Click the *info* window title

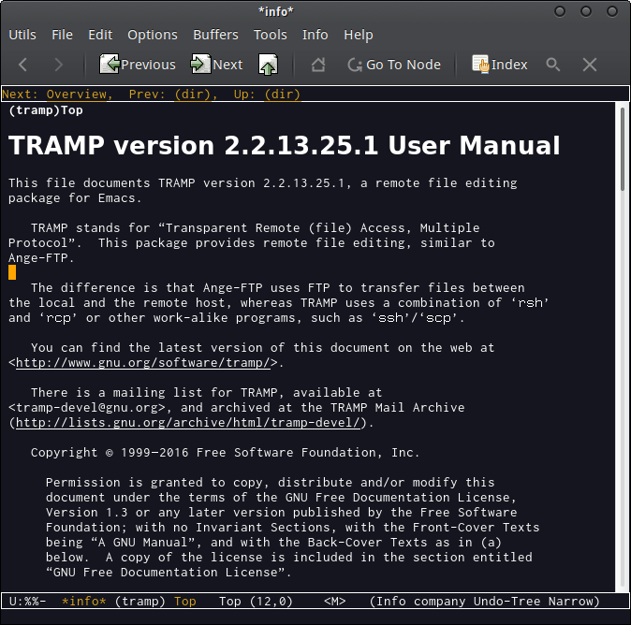(x=276, y=11)
